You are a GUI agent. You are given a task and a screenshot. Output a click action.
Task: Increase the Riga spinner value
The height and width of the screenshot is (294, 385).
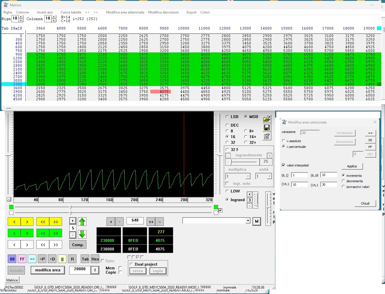pyautogui.click(x=21, y=17)
